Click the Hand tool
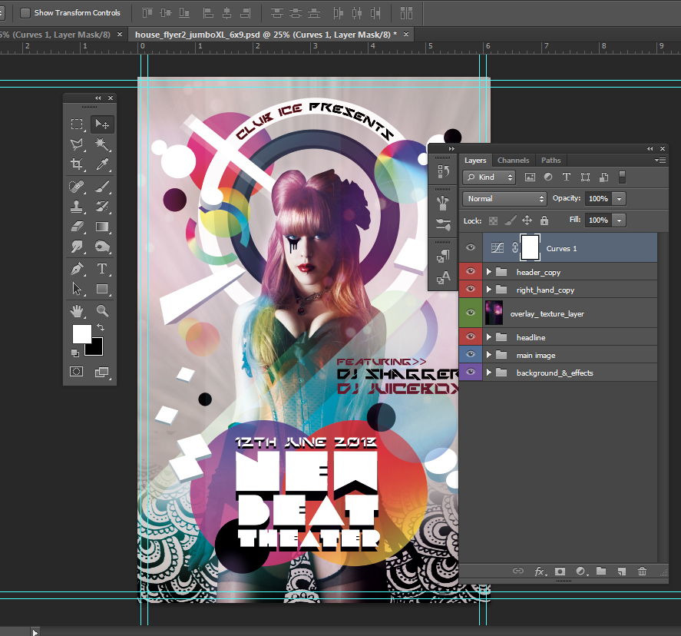 click(x=77, y=311)
